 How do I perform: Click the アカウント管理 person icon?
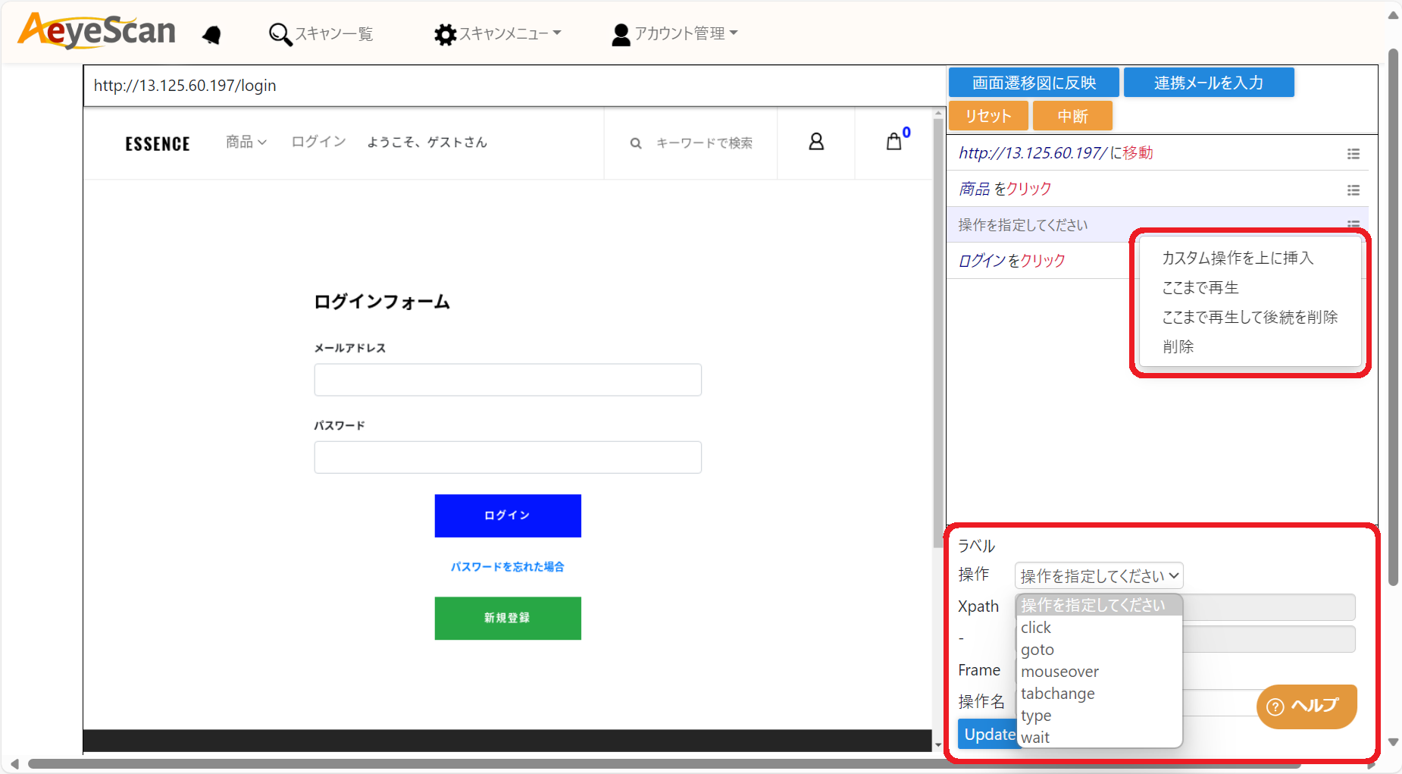pos(620,33)
